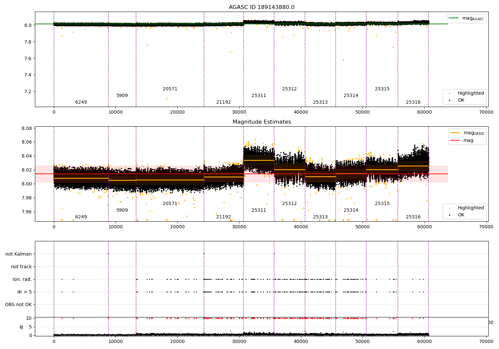
Task: Click obsid 20571 in the Magnitude Estimates plot
Action: pyautogui.click(x=170, y=204)
